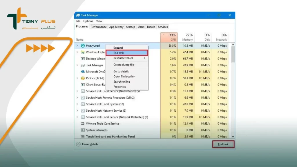Expand Service Host: Remote Procedure Call (2)
This screenshot has height=167, width=297.
pos(77,97)
